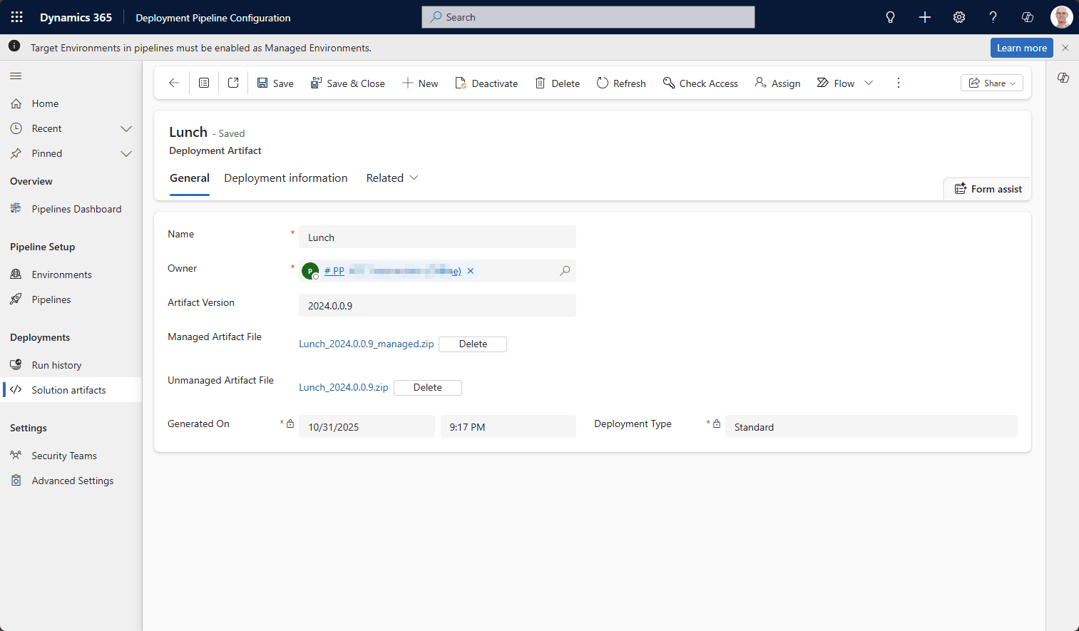Click the Artifact Version field
The image size is (1079, 631).
tap(437, 305)
